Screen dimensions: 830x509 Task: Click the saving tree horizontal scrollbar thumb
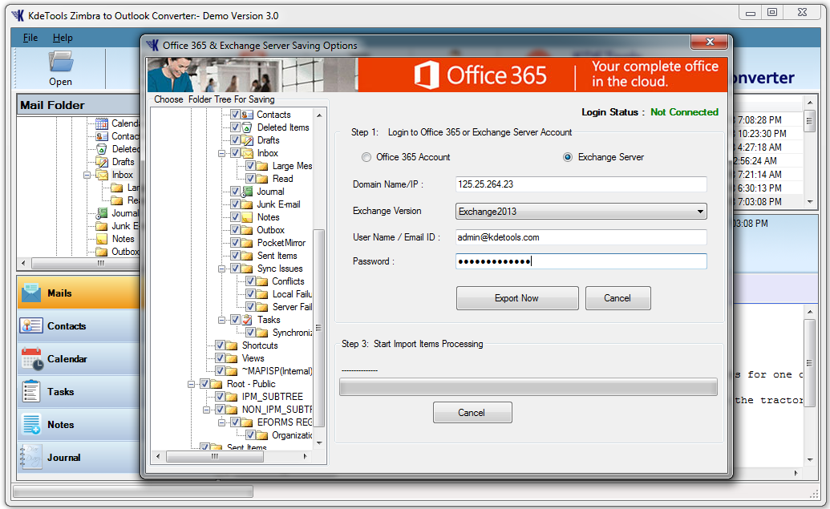point(215,456)
